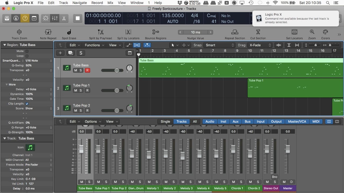Image resolution: width=344 pixels, height=193 pixels.
Task: Click the Stop transport button
Action: 78,18
